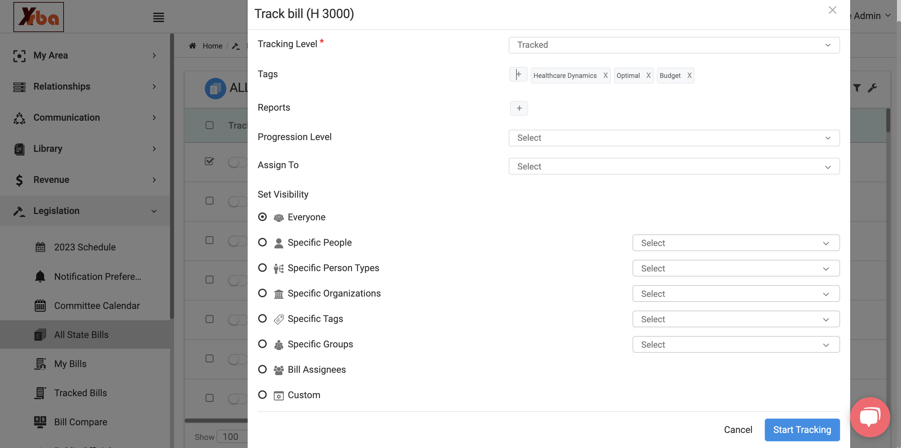Select Specific Groups radio button
This screenshot has height=448, width=901.
point(262,344)
